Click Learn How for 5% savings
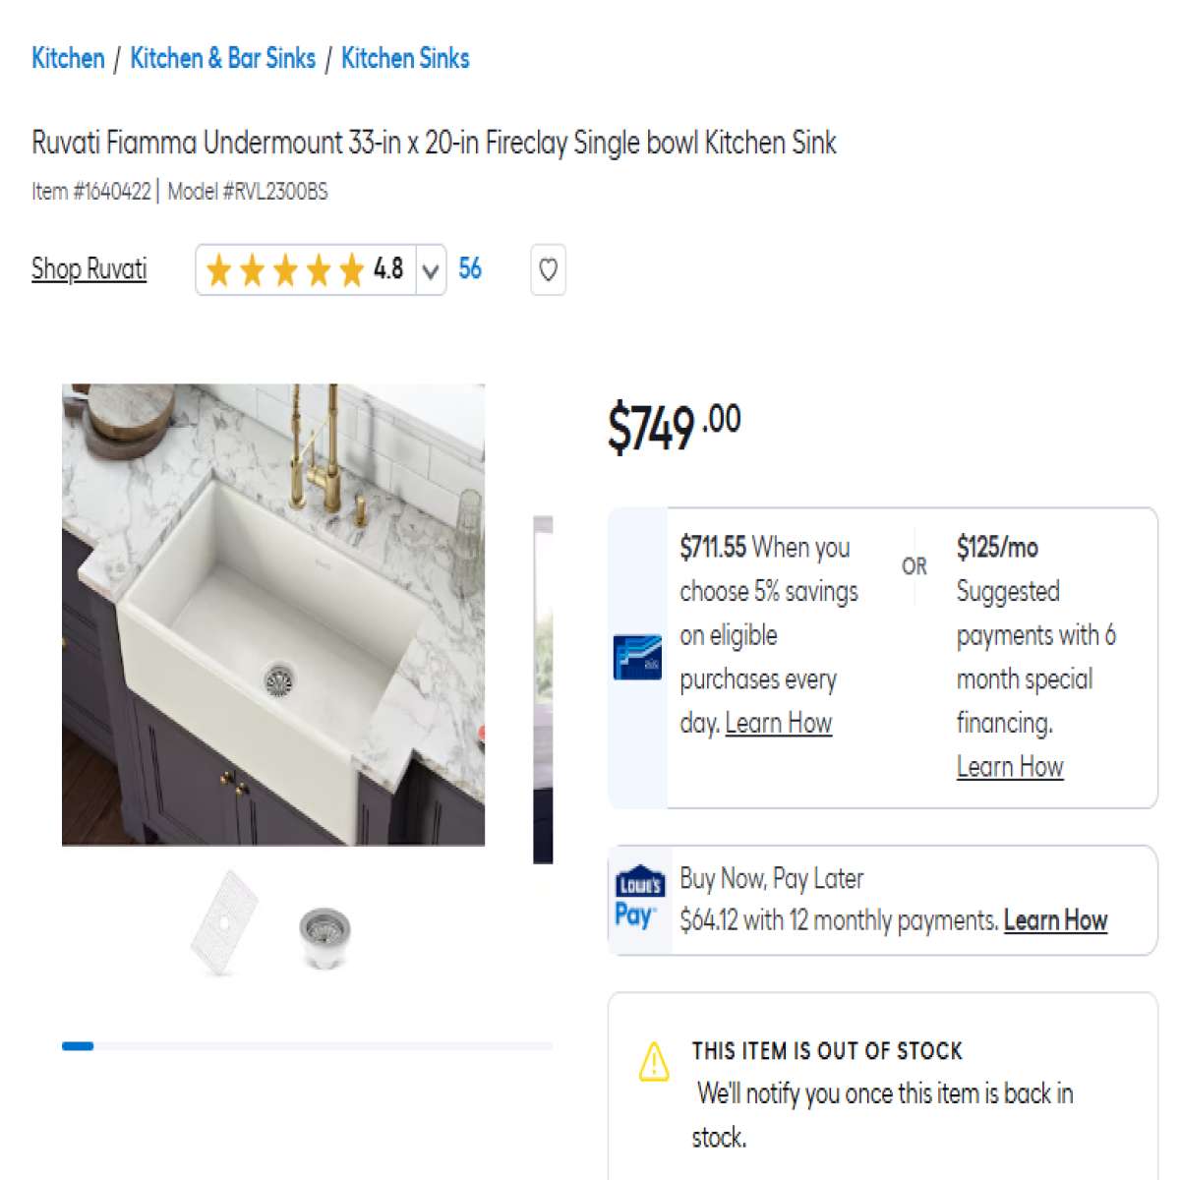This screenshot has width=1180, height=1180. tap(779, 723)
